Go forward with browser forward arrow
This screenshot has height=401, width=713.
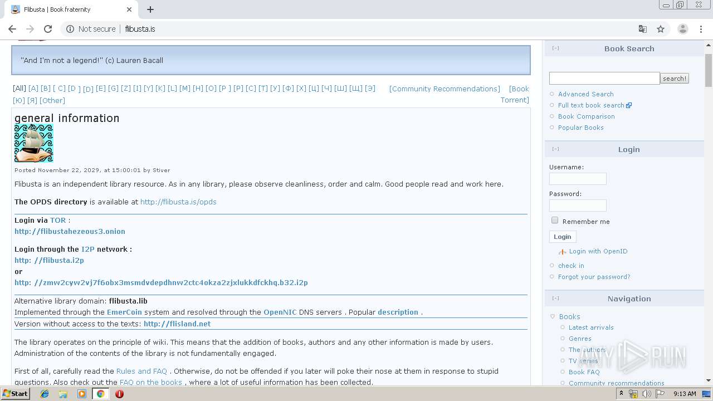click(x=30, y=29)
